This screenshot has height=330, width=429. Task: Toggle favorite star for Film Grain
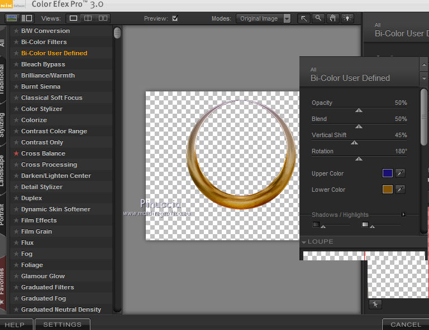tap(16, 231)
